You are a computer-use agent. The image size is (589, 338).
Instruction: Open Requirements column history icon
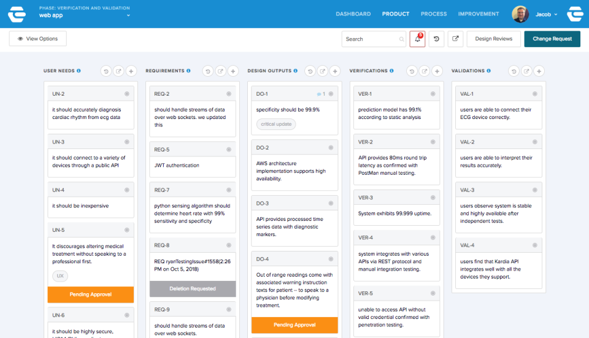coord(208,71)
